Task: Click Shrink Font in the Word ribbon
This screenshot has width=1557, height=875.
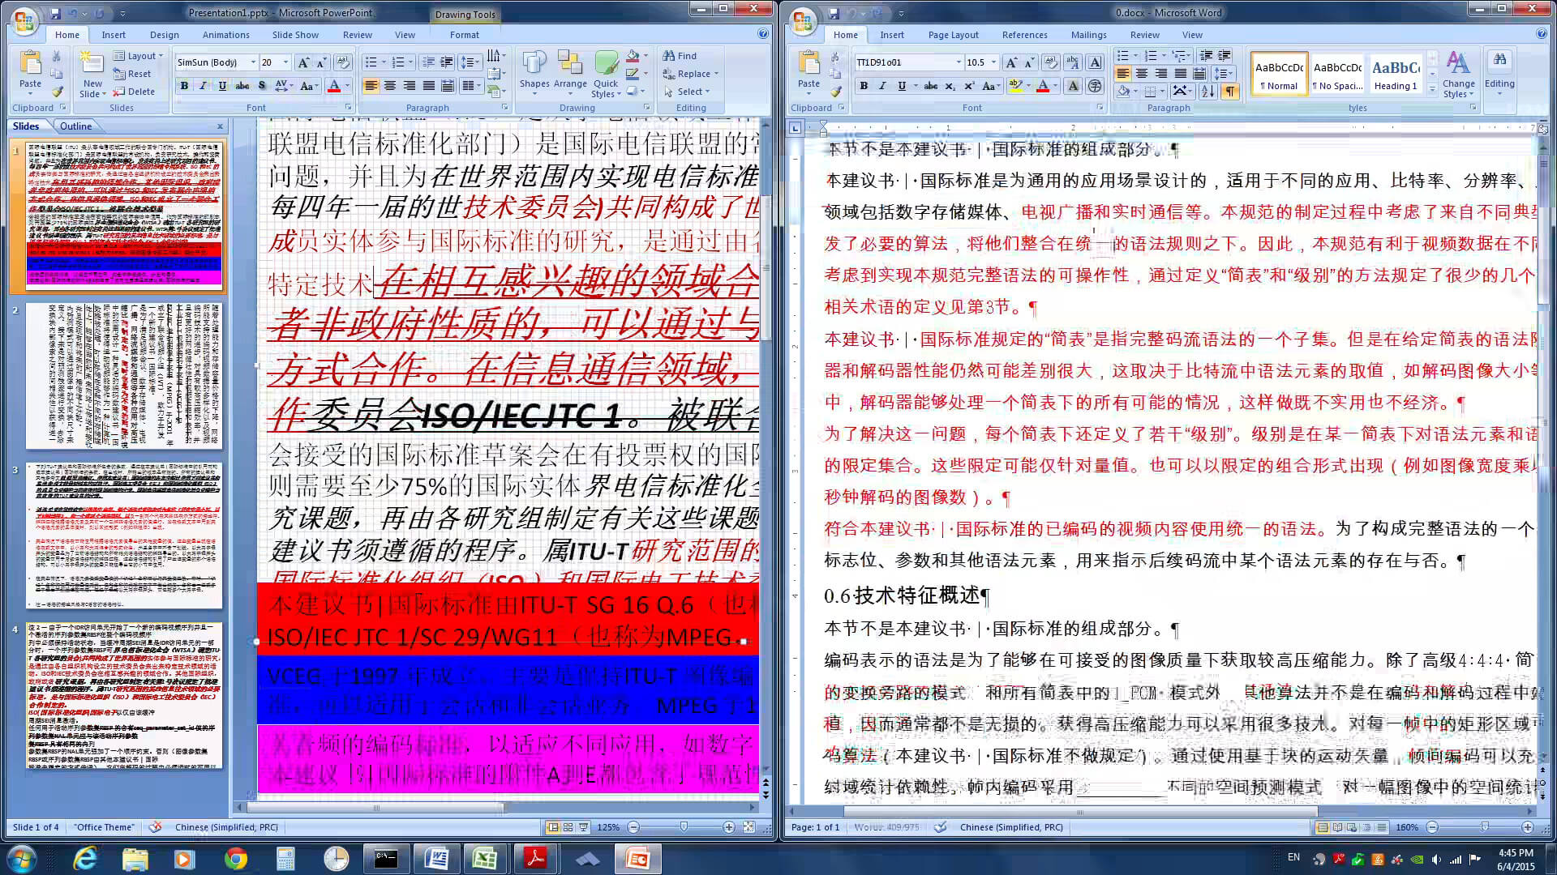Action: tap(1029, 62)
